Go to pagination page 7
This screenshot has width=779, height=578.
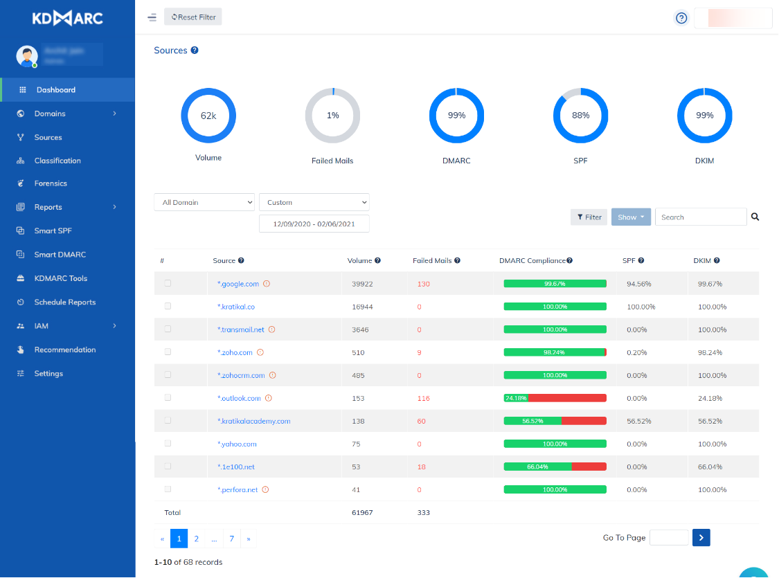(x=231, y=539)
